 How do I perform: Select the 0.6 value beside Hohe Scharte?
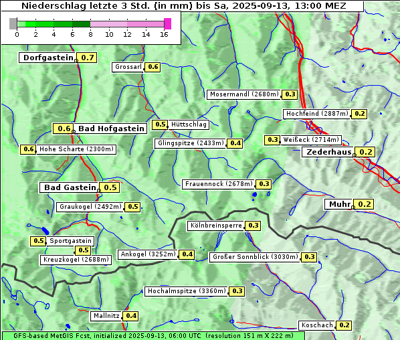click(28, 149)
